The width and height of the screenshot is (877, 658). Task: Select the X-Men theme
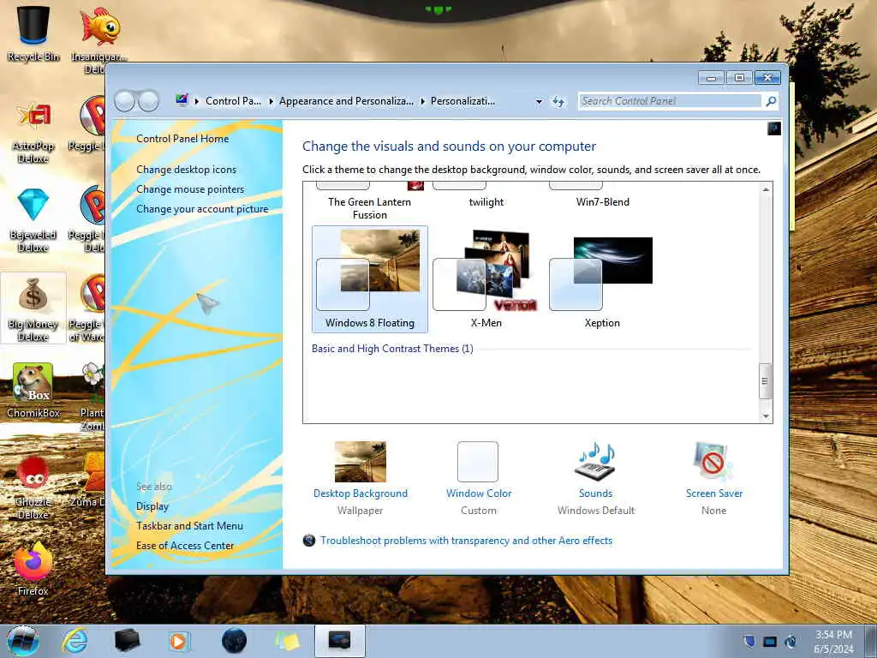click(x=486, y=279)
